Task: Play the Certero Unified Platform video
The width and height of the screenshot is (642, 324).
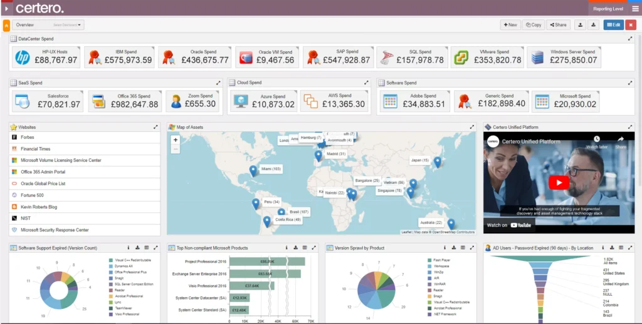Action: pyautogui.click(x=559, y=183)
